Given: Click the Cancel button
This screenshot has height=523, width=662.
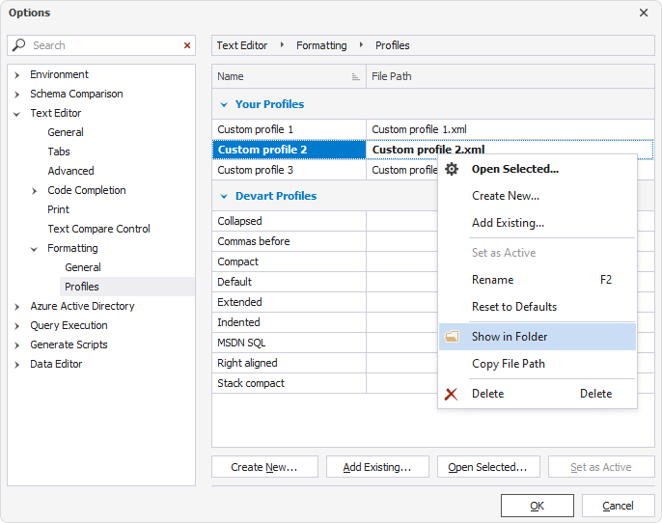Looking at the screenshot, I should 618,506.
